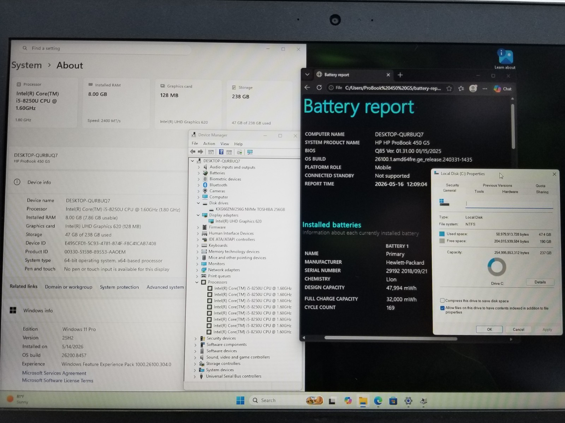Click System breadcrumb in Settings
The image size is (565, 423).
pos(26,65)
